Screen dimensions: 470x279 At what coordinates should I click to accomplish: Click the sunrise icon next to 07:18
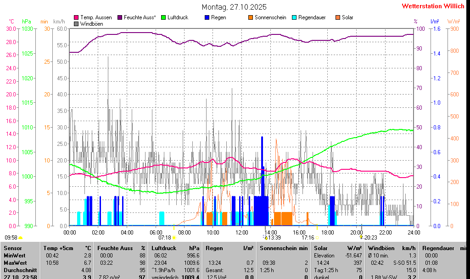point(174,238)
